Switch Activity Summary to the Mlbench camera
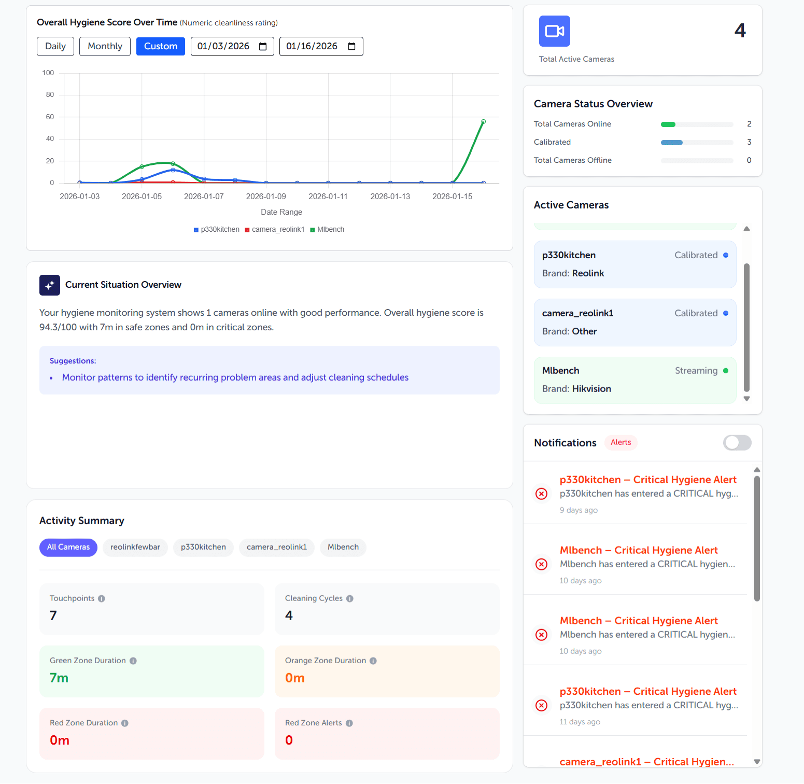The width and height of the screenshot is (804, 784). click(x=343, y=547)
